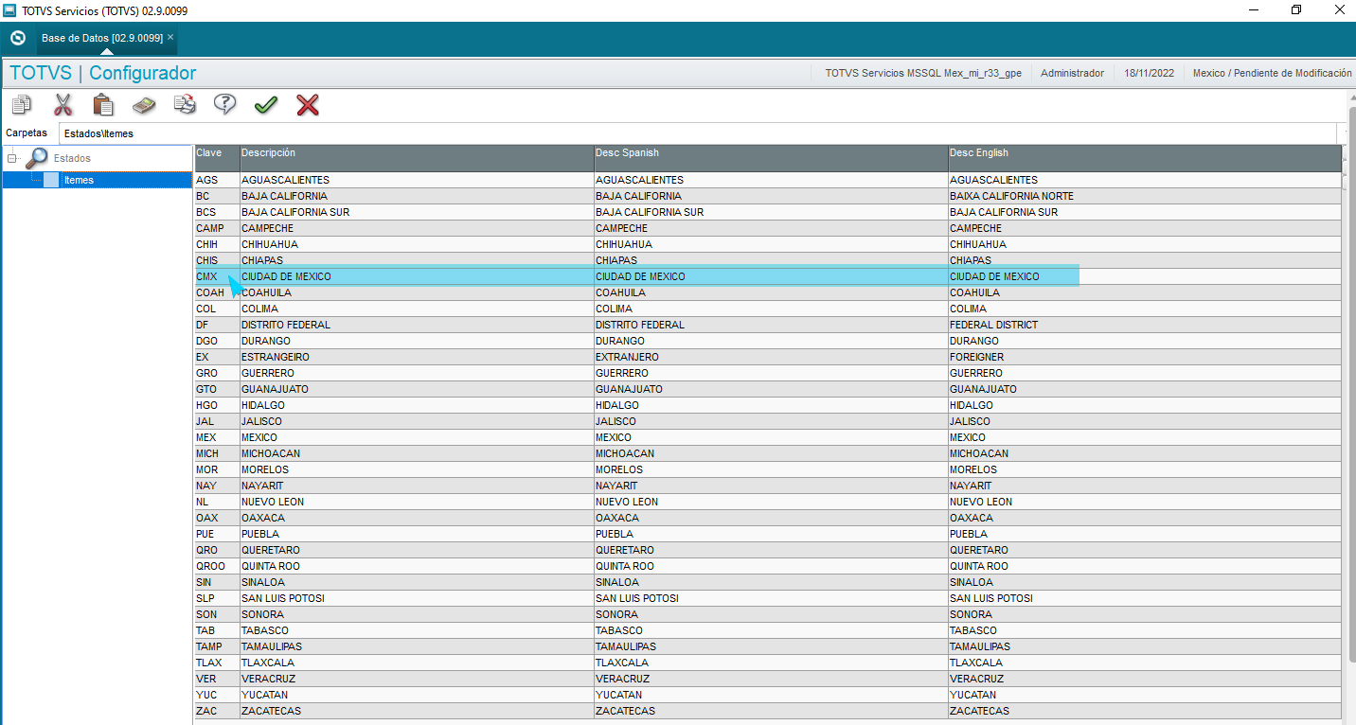The width and height of the screenshot is (1356, 725).
Task: Click the Copy documents toolbar icon
Action: pyautogui.click(x=22, y=104)
